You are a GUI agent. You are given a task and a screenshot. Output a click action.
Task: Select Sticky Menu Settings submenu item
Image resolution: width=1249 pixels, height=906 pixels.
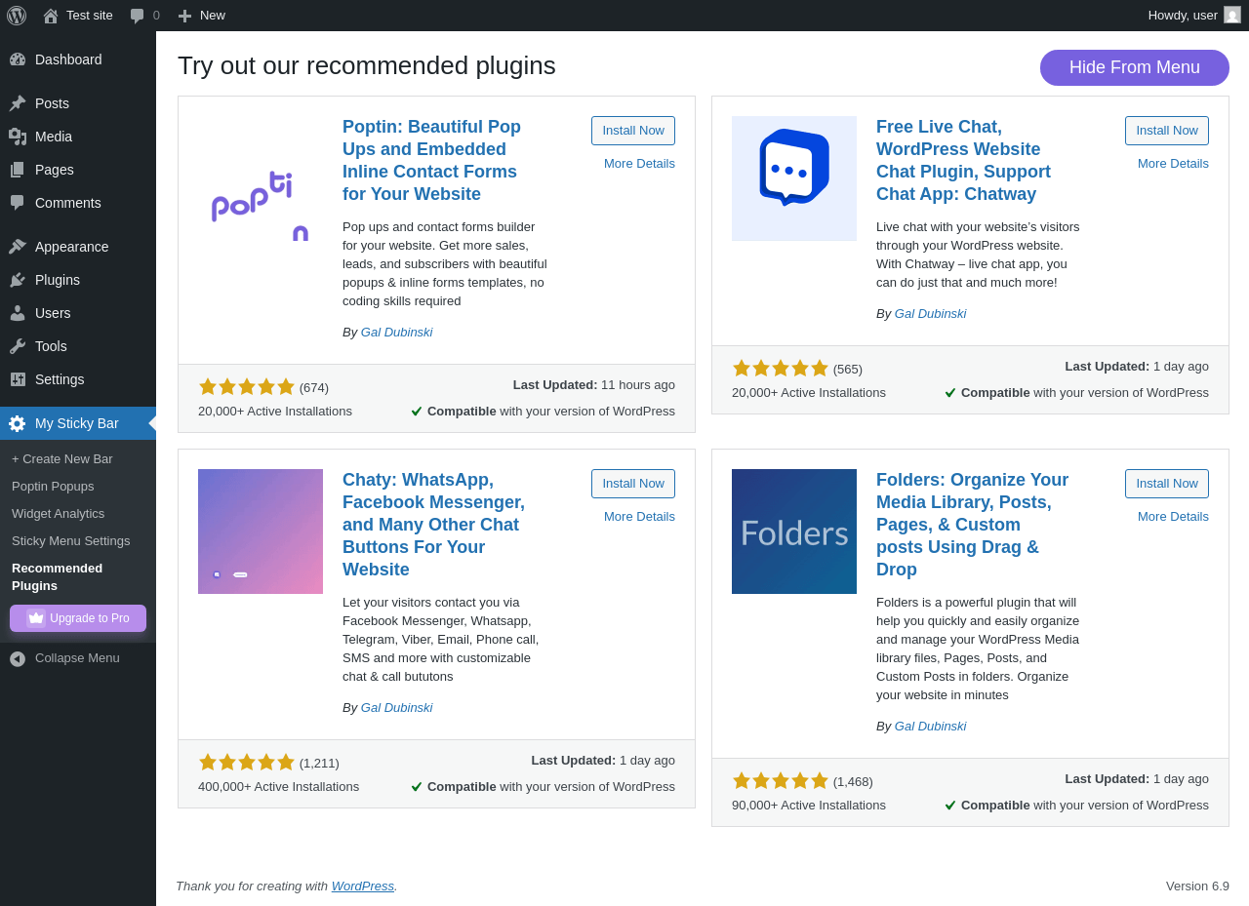(70, 541)
